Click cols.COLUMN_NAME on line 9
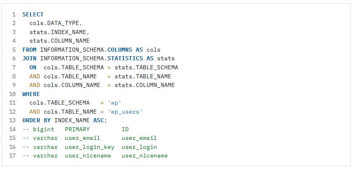The image size is (352, 169). (x=72, y=85)
